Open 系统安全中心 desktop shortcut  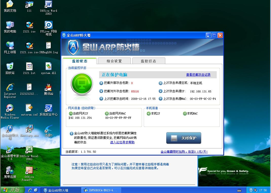(49, 110)
